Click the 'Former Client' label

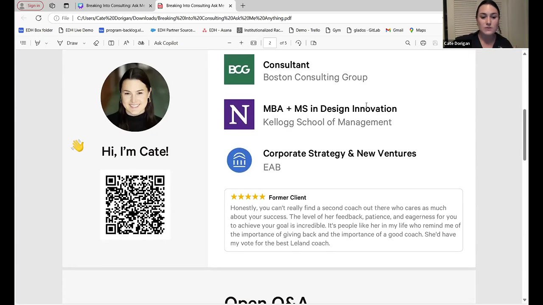[x=287, y=197]
